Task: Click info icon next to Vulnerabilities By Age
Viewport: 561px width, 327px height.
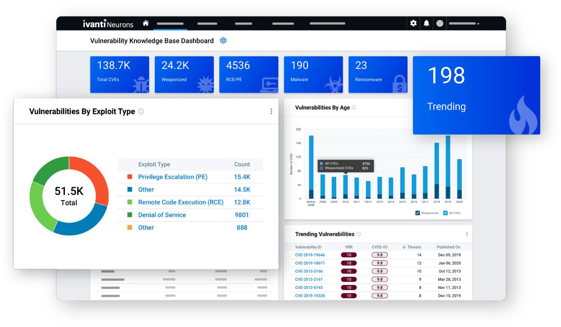Action: pos(354,108)
